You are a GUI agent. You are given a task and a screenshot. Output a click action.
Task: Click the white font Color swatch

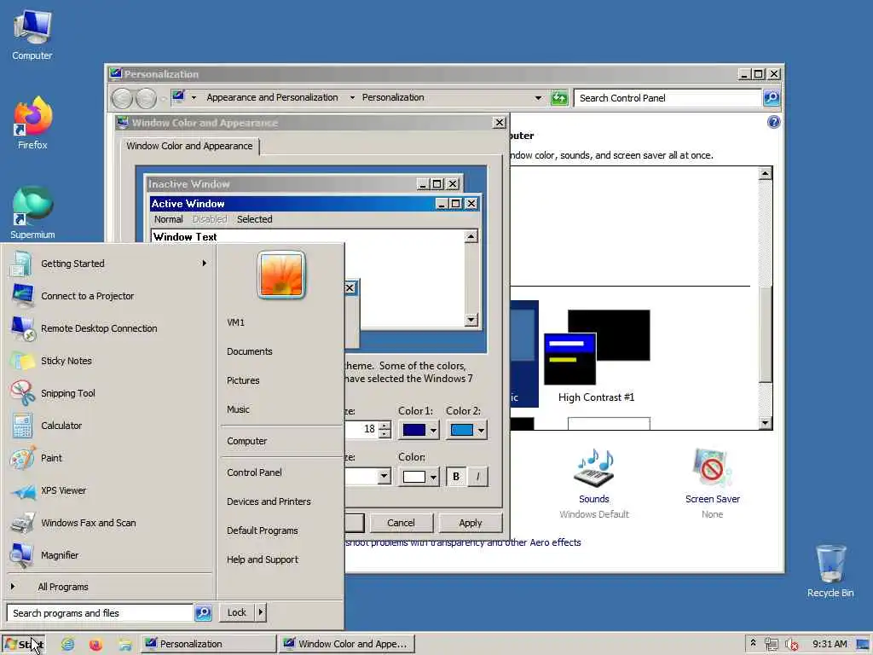point(413,477)
